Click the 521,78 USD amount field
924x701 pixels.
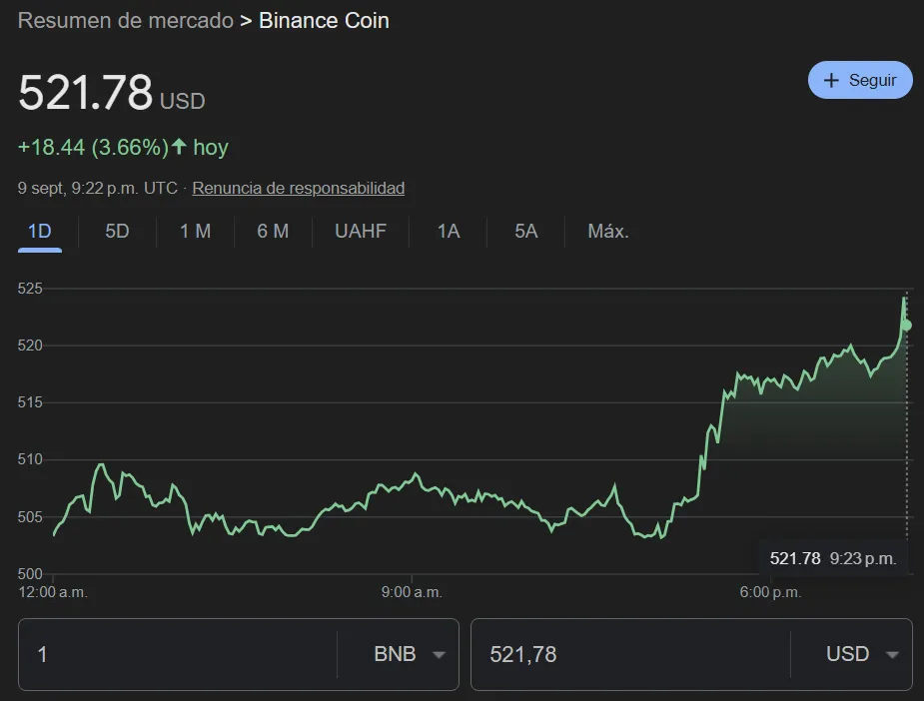pyautogui.click(x=630, y=654)
